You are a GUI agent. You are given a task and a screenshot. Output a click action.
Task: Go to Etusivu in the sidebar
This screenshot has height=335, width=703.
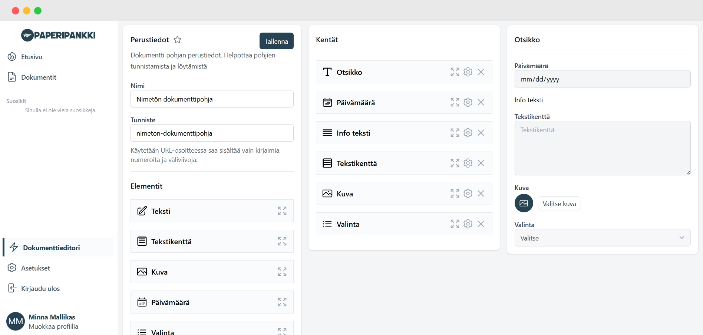(x=32, y=57)
